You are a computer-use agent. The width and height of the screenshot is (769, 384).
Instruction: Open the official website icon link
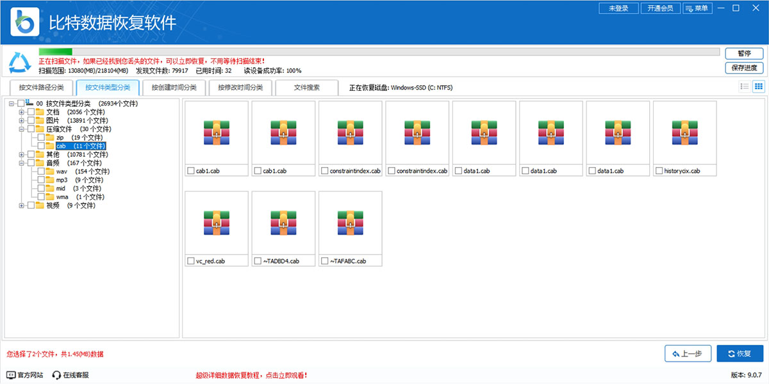click(11, 375)
